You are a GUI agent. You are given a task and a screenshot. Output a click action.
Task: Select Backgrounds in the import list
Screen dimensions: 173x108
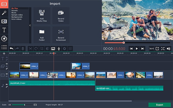point(17,17)
